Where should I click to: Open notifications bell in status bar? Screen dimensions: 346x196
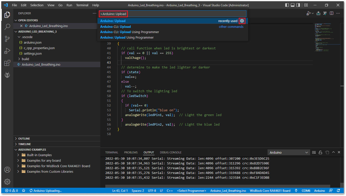[338, 191]
